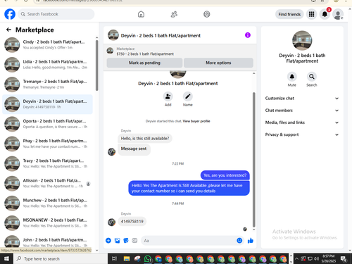
Task: Open View buyer profile link
Action: pyautogui.click(x=196, y=121)
